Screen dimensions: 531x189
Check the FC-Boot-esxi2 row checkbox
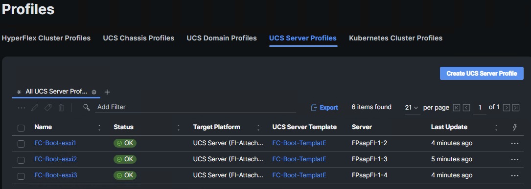21,160
